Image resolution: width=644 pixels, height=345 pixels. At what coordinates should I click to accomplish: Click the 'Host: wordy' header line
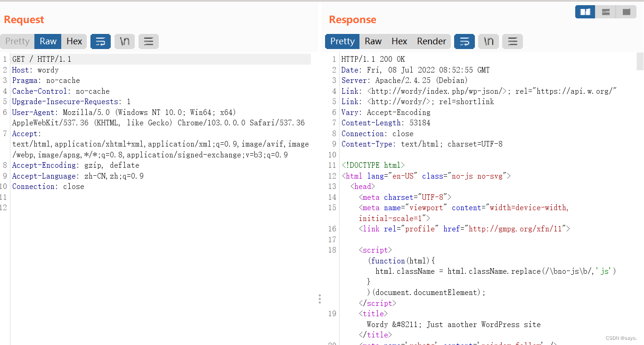coord(35,70)
